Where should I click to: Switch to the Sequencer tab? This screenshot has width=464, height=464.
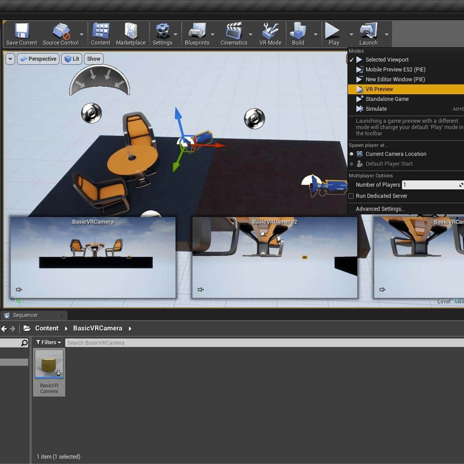34,316
